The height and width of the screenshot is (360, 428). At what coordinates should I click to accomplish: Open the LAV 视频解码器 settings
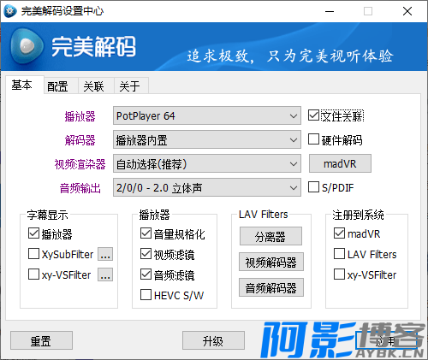click(x=271, y=262)
